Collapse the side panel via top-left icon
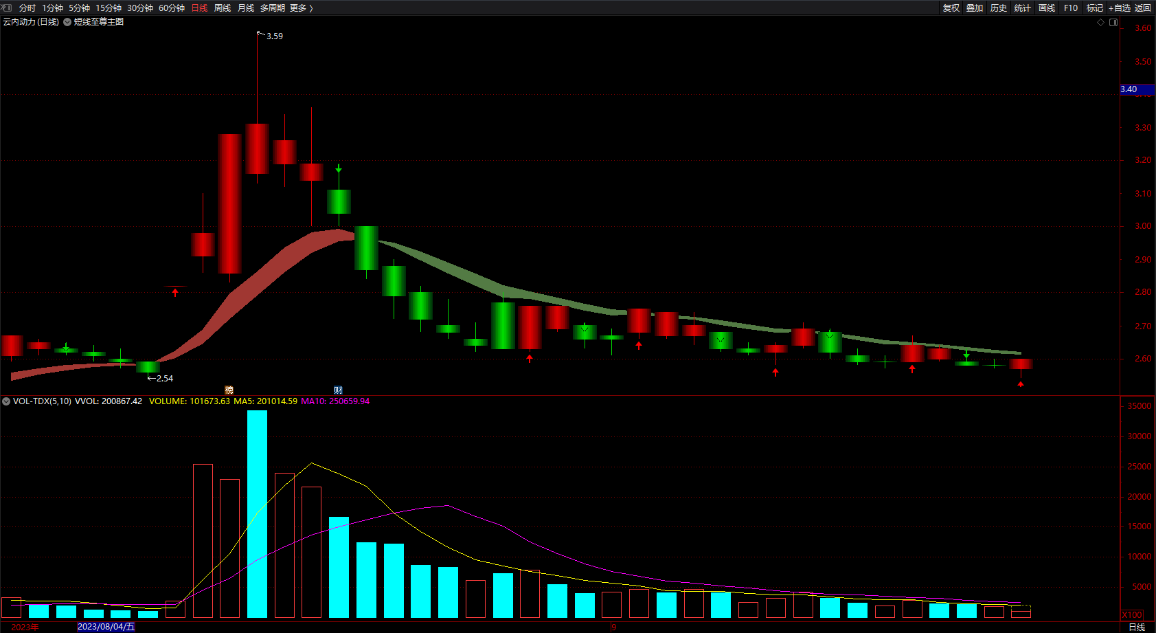The width and height of the screenshot is (1156, 633). click(x=6, y=8)
